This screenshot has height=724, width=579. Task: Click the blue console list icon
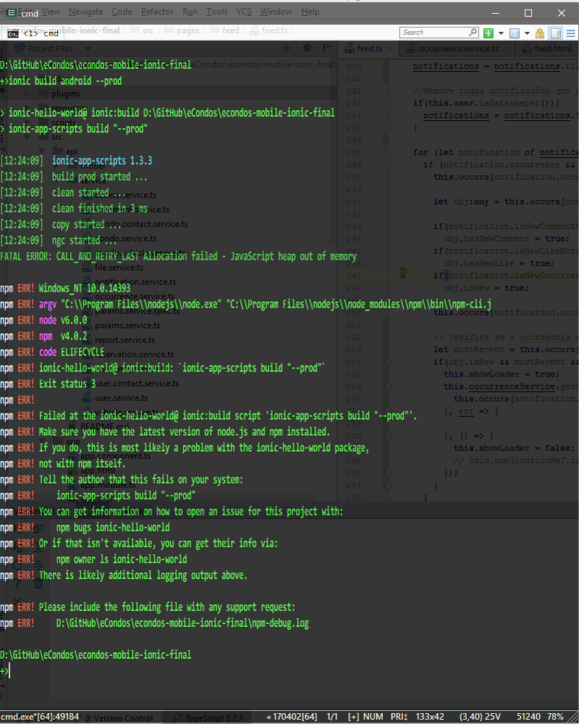tap(515, 33)
